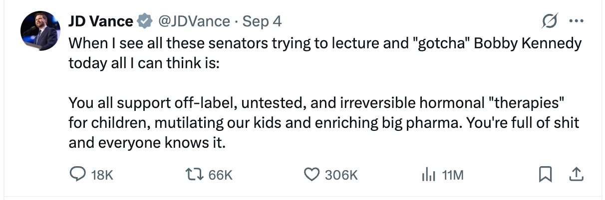605x200 pixels.
Task: Click the 306K likes count
Action: pos(341,175)
